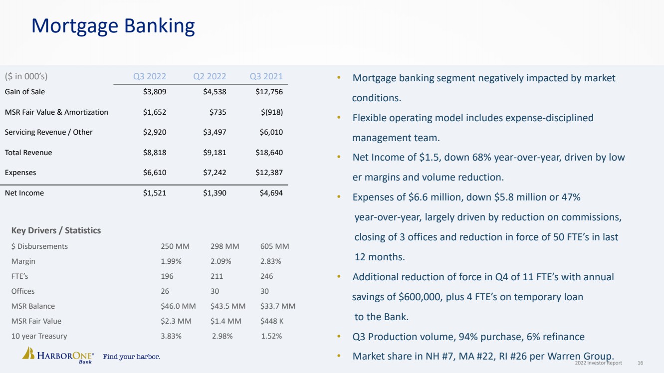Image resolution: width=664 pixels, height=373 pixels.
Task: Click the 3.83% Treasury value
Action: (x=171, y=336)
